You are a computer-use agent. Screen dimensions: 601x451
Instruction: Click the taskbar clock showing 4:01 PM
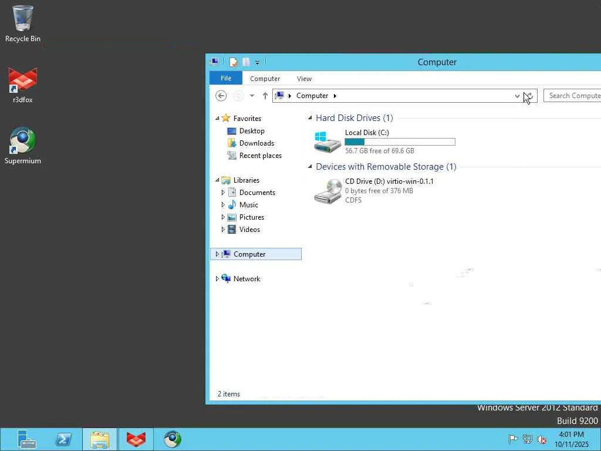point(571,439)
